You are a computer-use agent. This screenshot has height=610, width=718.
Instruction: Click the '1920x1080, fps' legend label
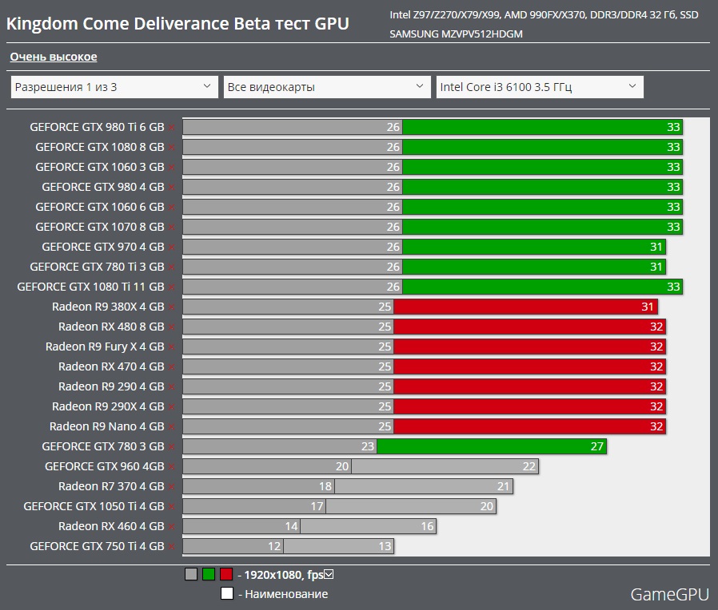pyautogui.click(x=284, y=575)
